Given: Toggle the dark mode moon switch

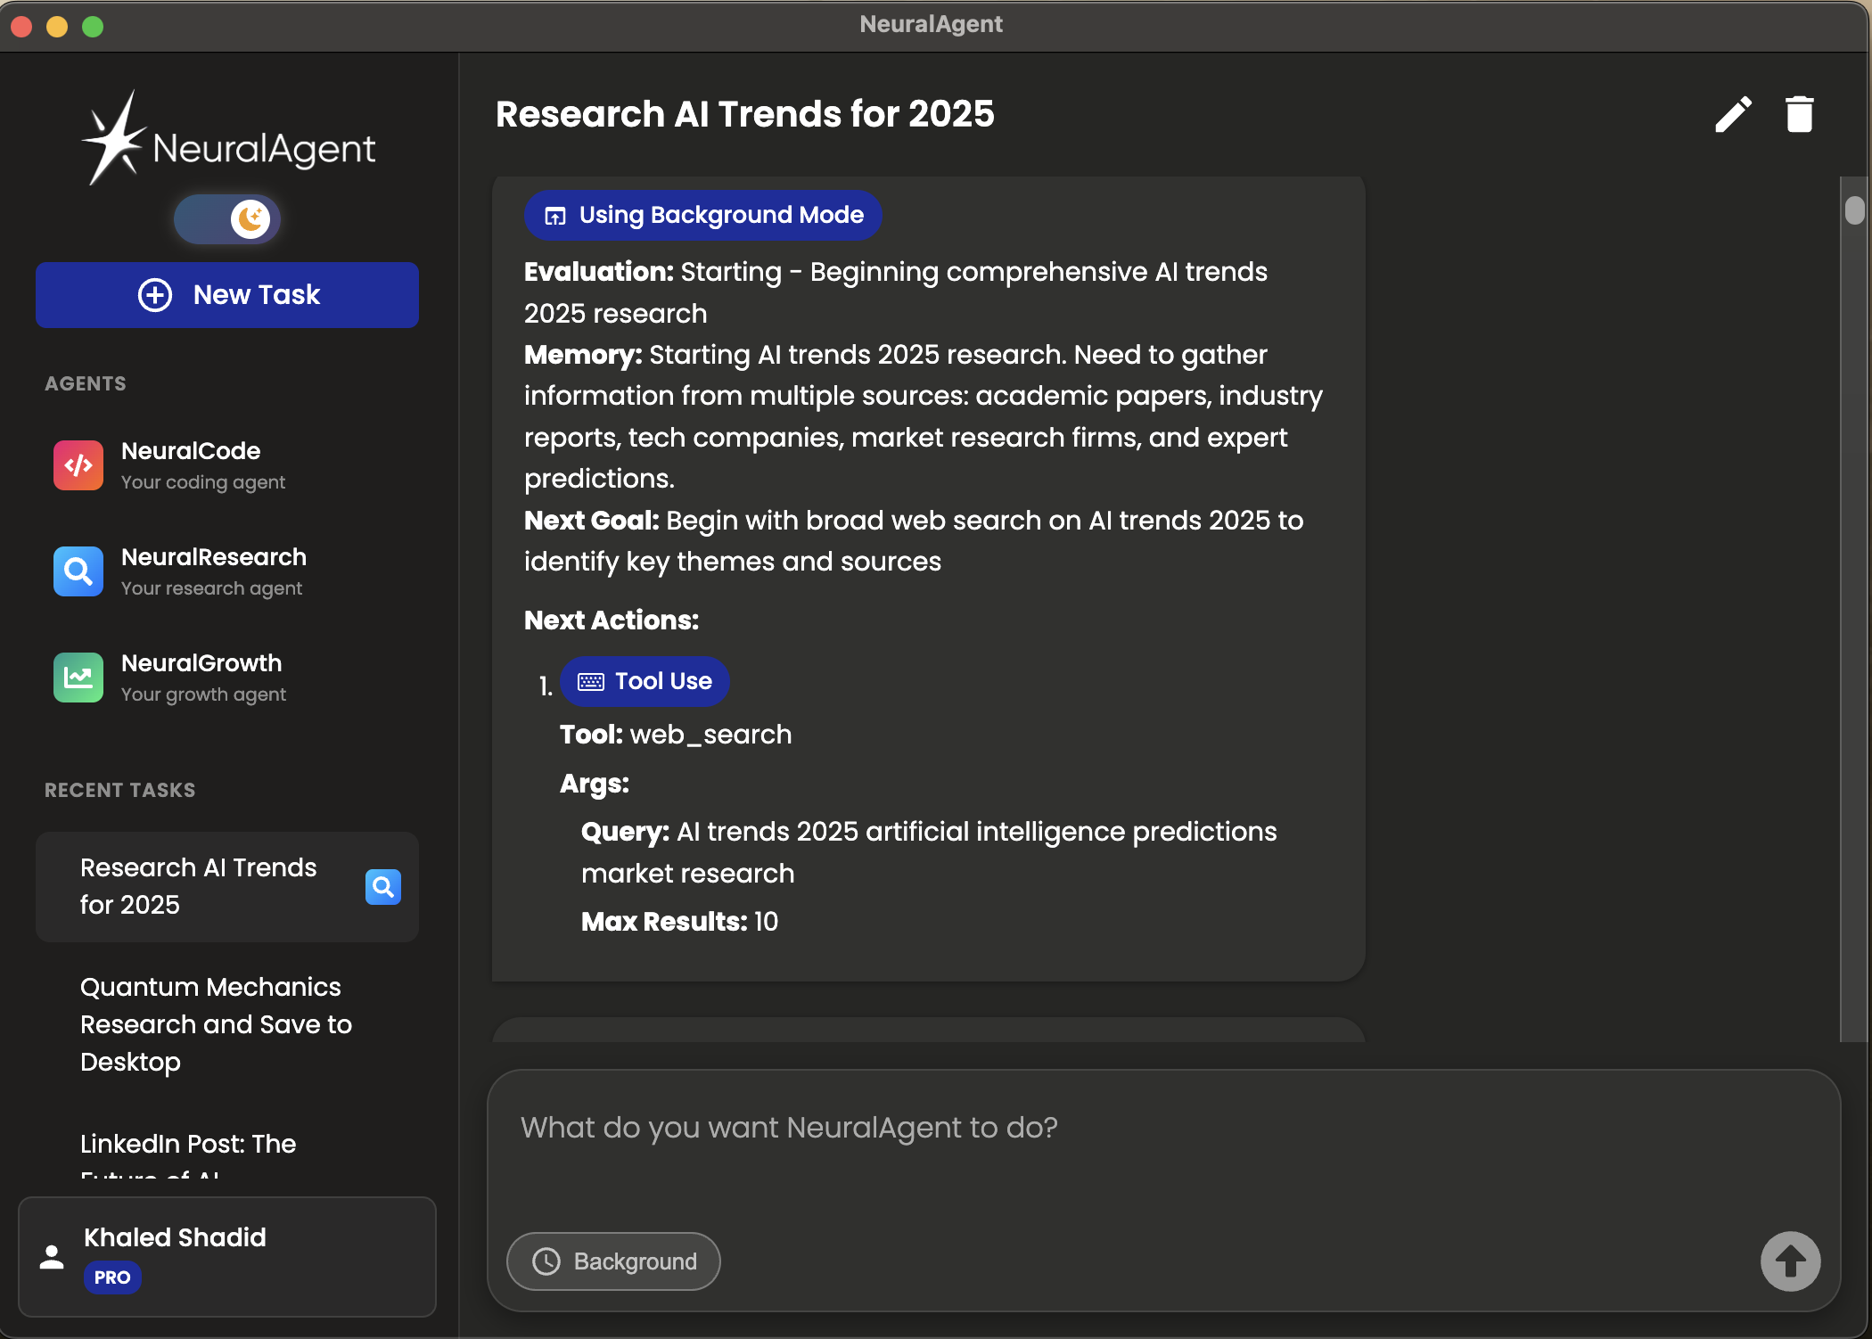Looking at the screenshot, I should [x=228, y=219].
